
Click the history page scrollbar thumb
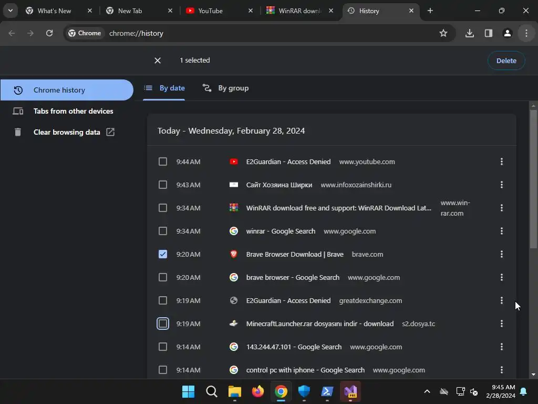pyautogui.click(x=533, y=179)
